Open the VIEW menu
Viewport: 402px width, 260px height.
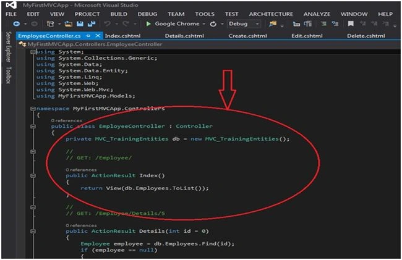(57, 14)
